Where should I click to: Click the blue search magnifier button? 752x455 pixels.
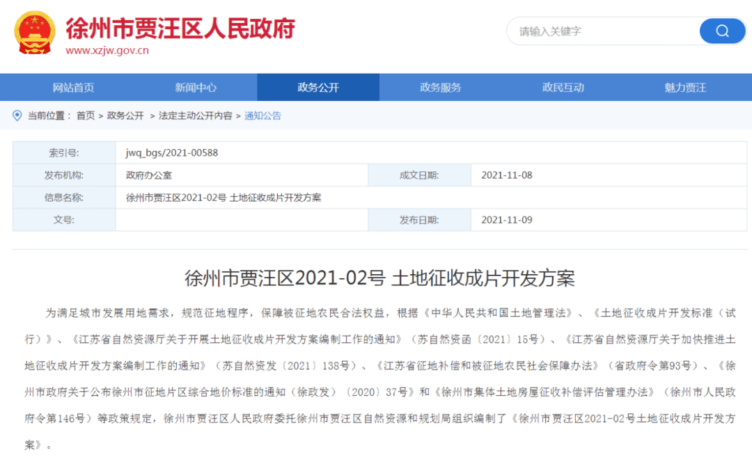pos(722,31)
